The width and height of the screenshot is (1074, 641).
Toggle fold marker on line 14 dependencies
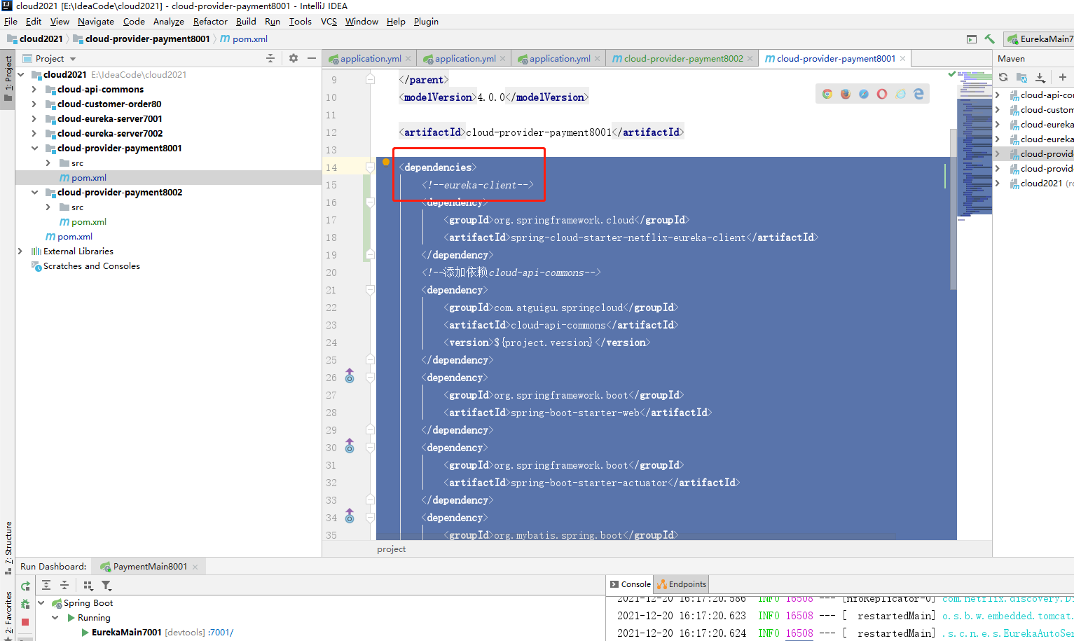pyautogui.click(x=370, y=167)
